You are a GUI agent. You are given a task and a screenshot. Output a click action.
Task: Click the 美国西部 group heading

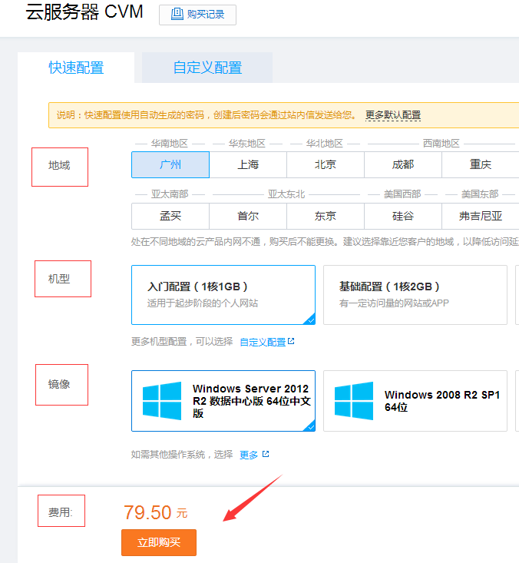[x=402, y=194]
